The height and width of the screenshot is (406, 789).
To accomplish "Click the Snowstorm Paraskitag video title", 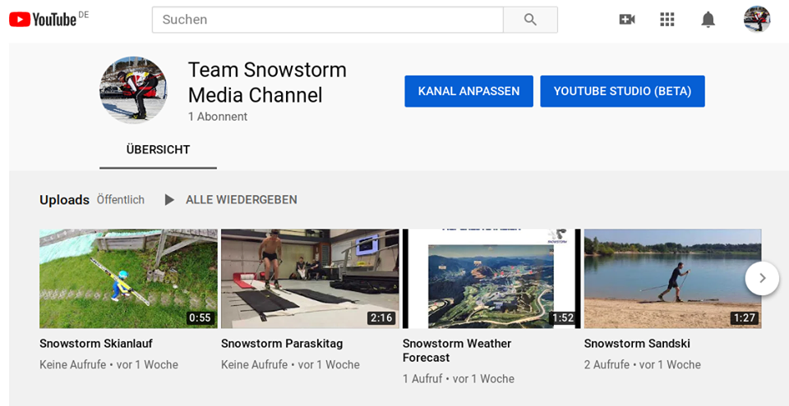I will coord(282,344).
